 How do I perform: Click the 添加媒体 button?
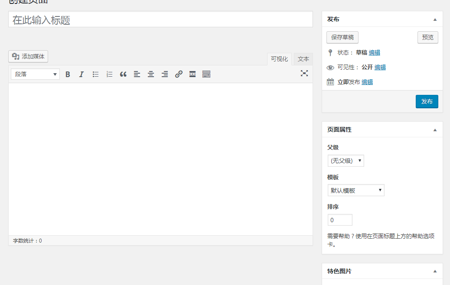28,56
